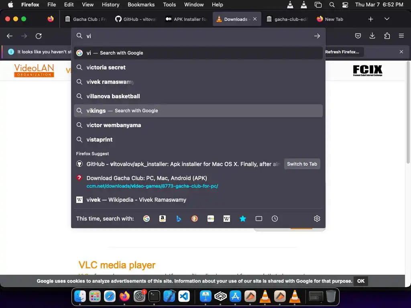
Task: Click the FCIX sponsor logo
Action: point(368,71)
